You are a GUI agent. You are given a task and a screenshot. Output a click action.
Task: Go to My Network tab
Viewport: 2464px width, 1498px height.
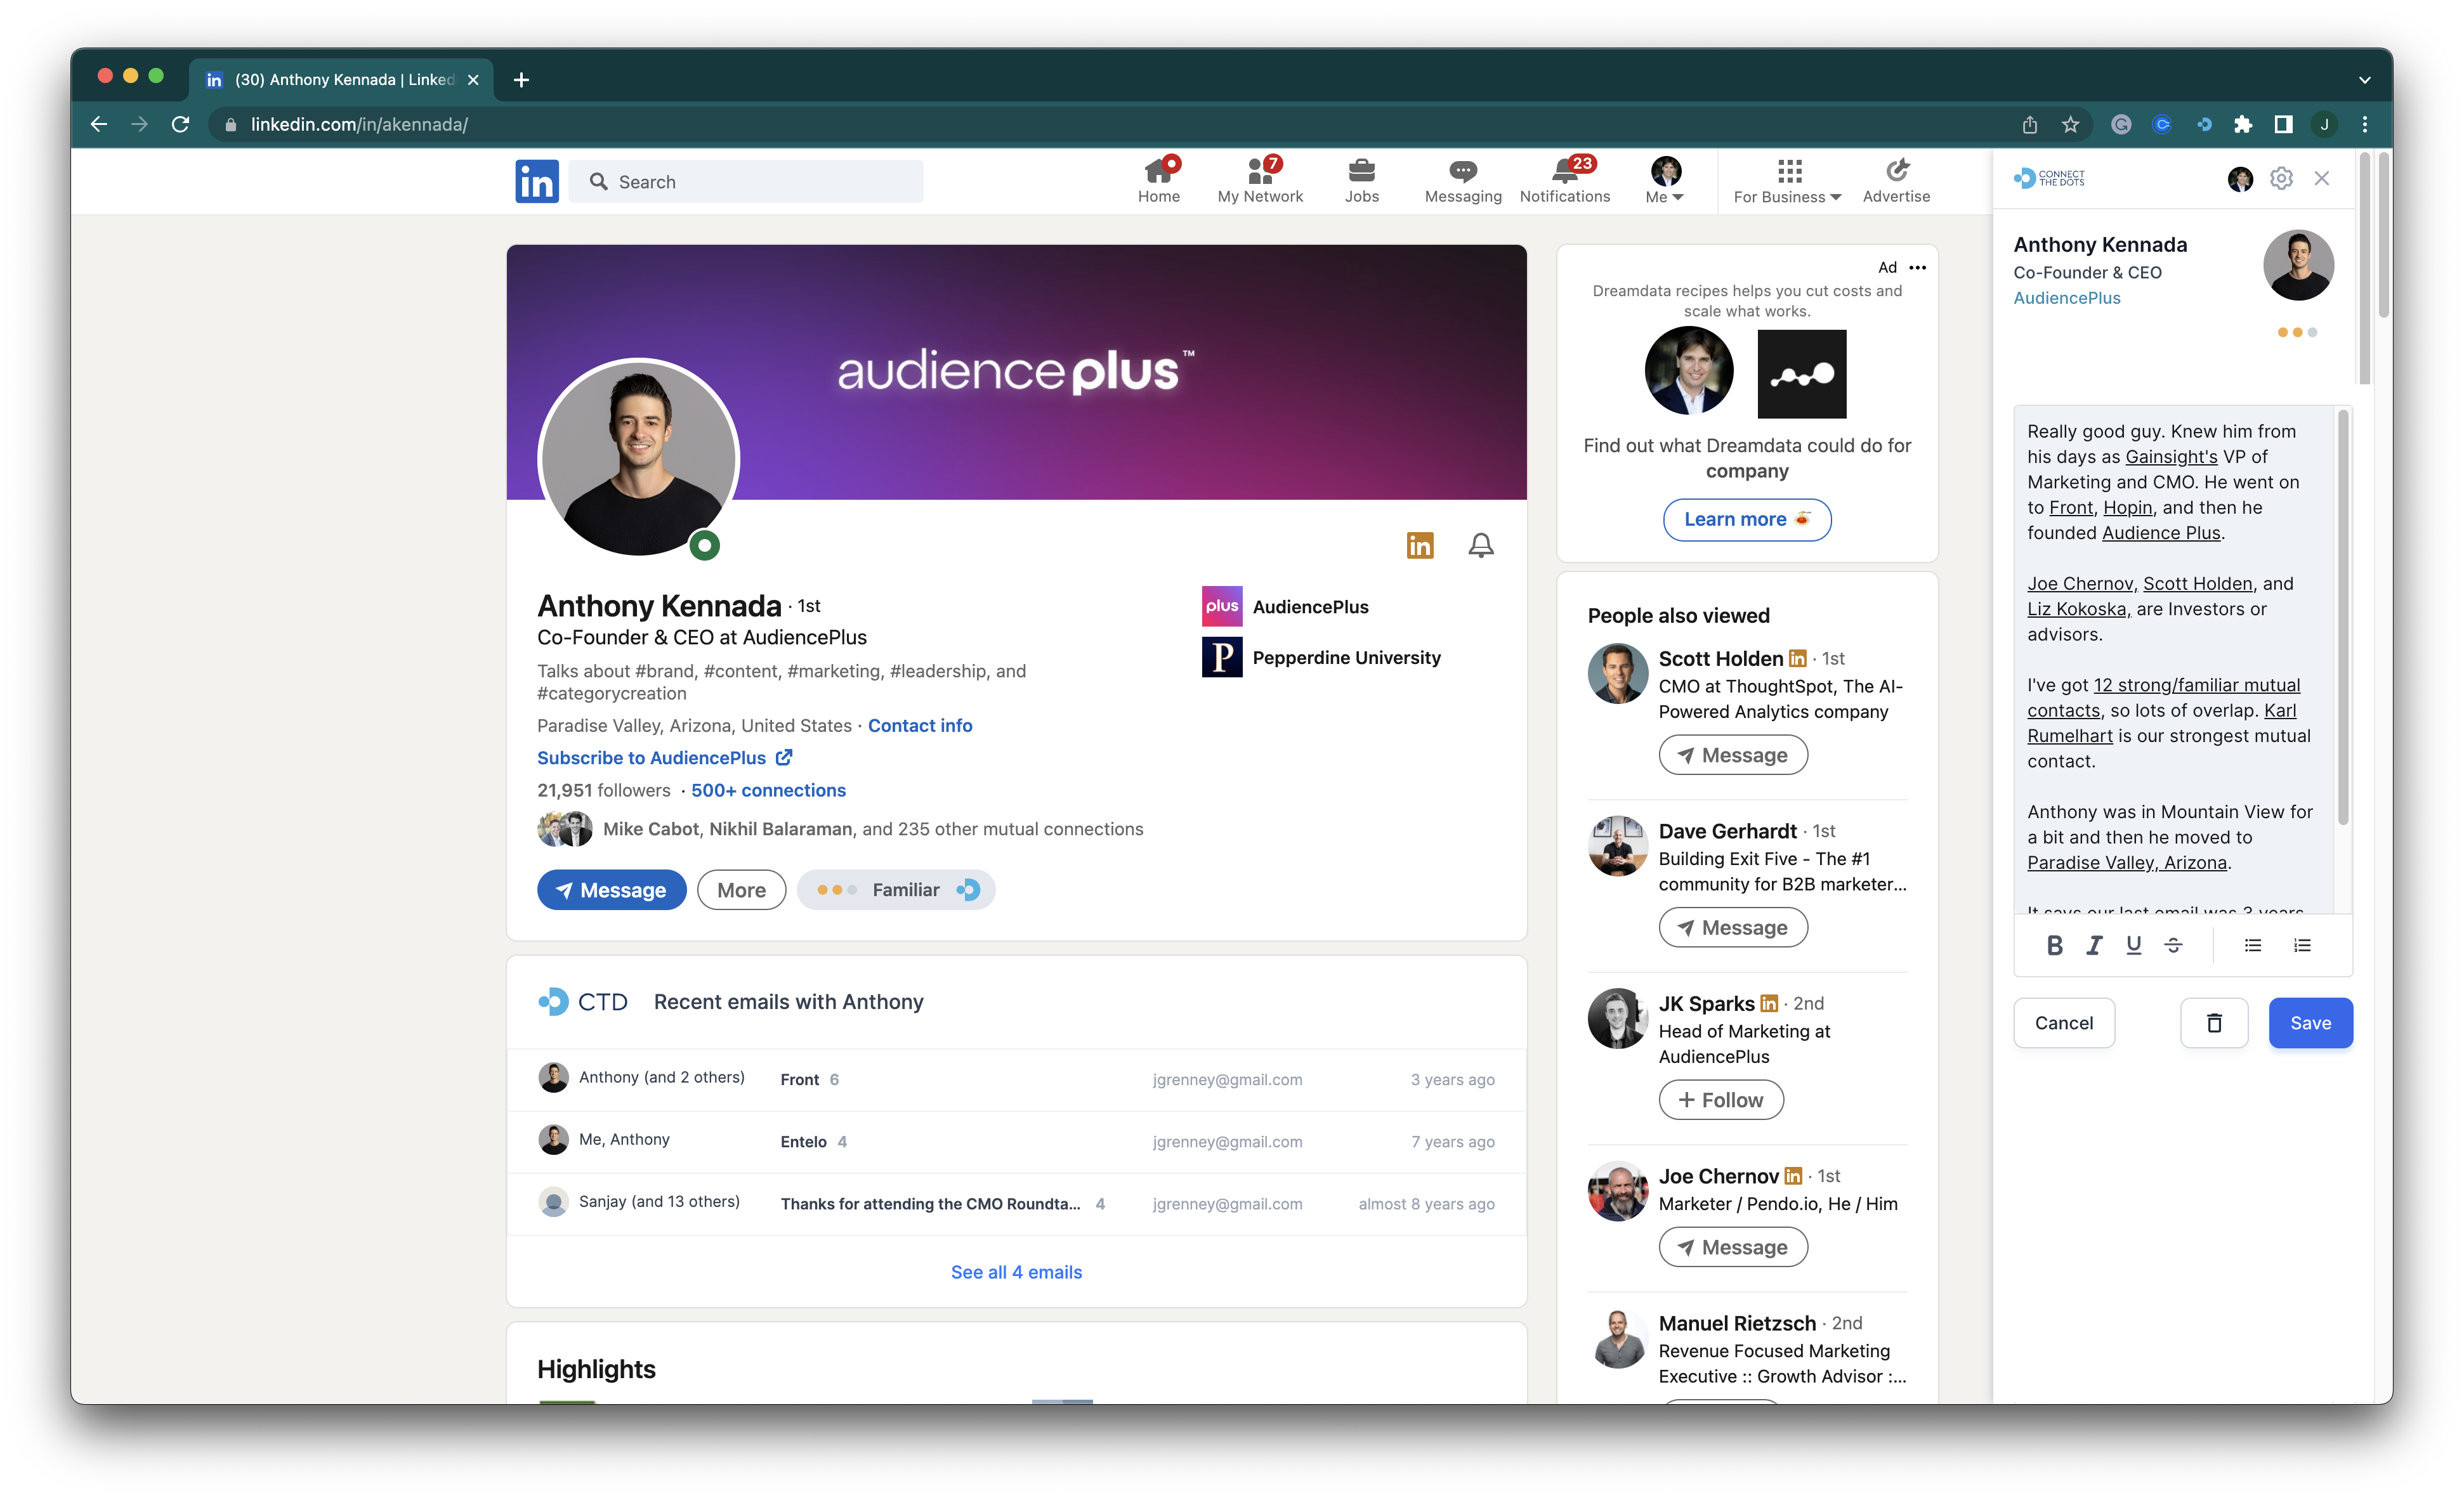(1260, 181)
